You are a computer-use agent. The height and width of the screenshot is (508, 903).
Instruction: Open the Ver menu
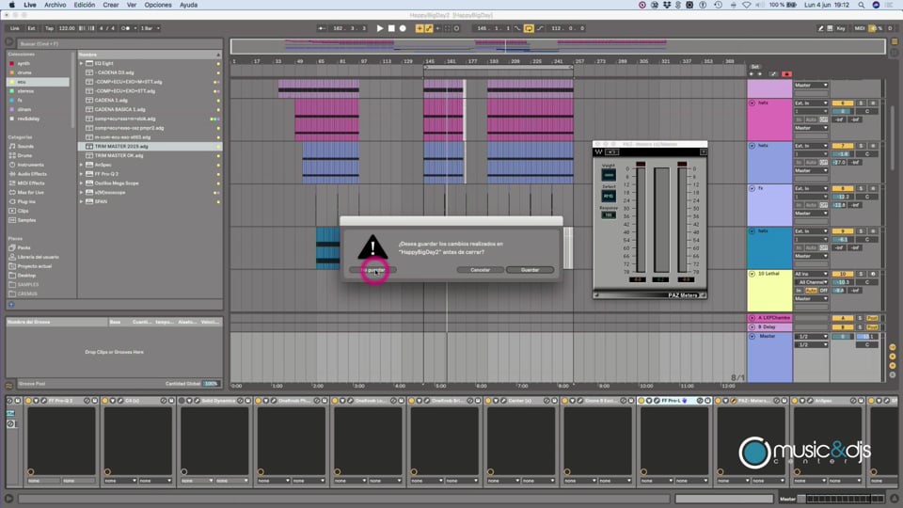(x=132, y=5)
